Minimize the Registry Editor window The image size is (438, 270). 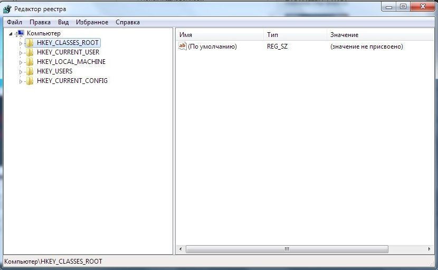pos(389,7)
